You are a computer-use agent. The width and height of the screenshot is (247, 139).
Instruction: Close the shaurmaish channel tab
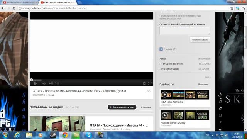pyautogui.click(x=74, y=3)
